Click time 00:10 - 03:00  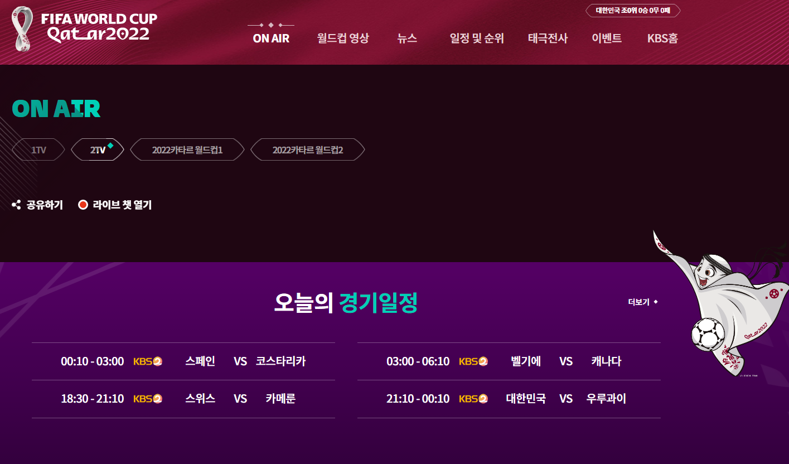[93, 361]
